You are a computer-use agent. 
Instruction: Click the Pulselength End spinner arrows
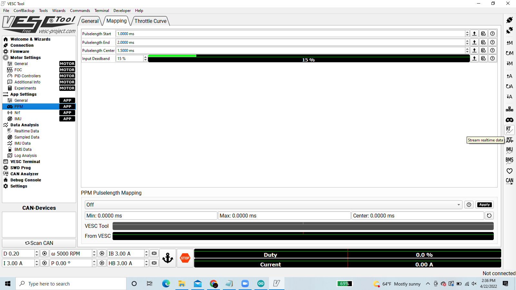(x=467, y=42)
